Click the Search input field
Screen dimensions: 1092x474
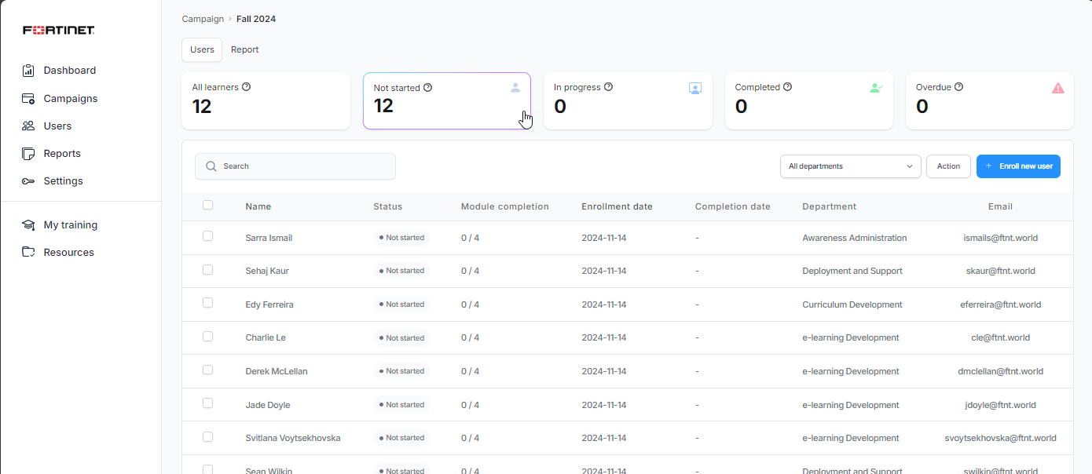pos(295,166)
